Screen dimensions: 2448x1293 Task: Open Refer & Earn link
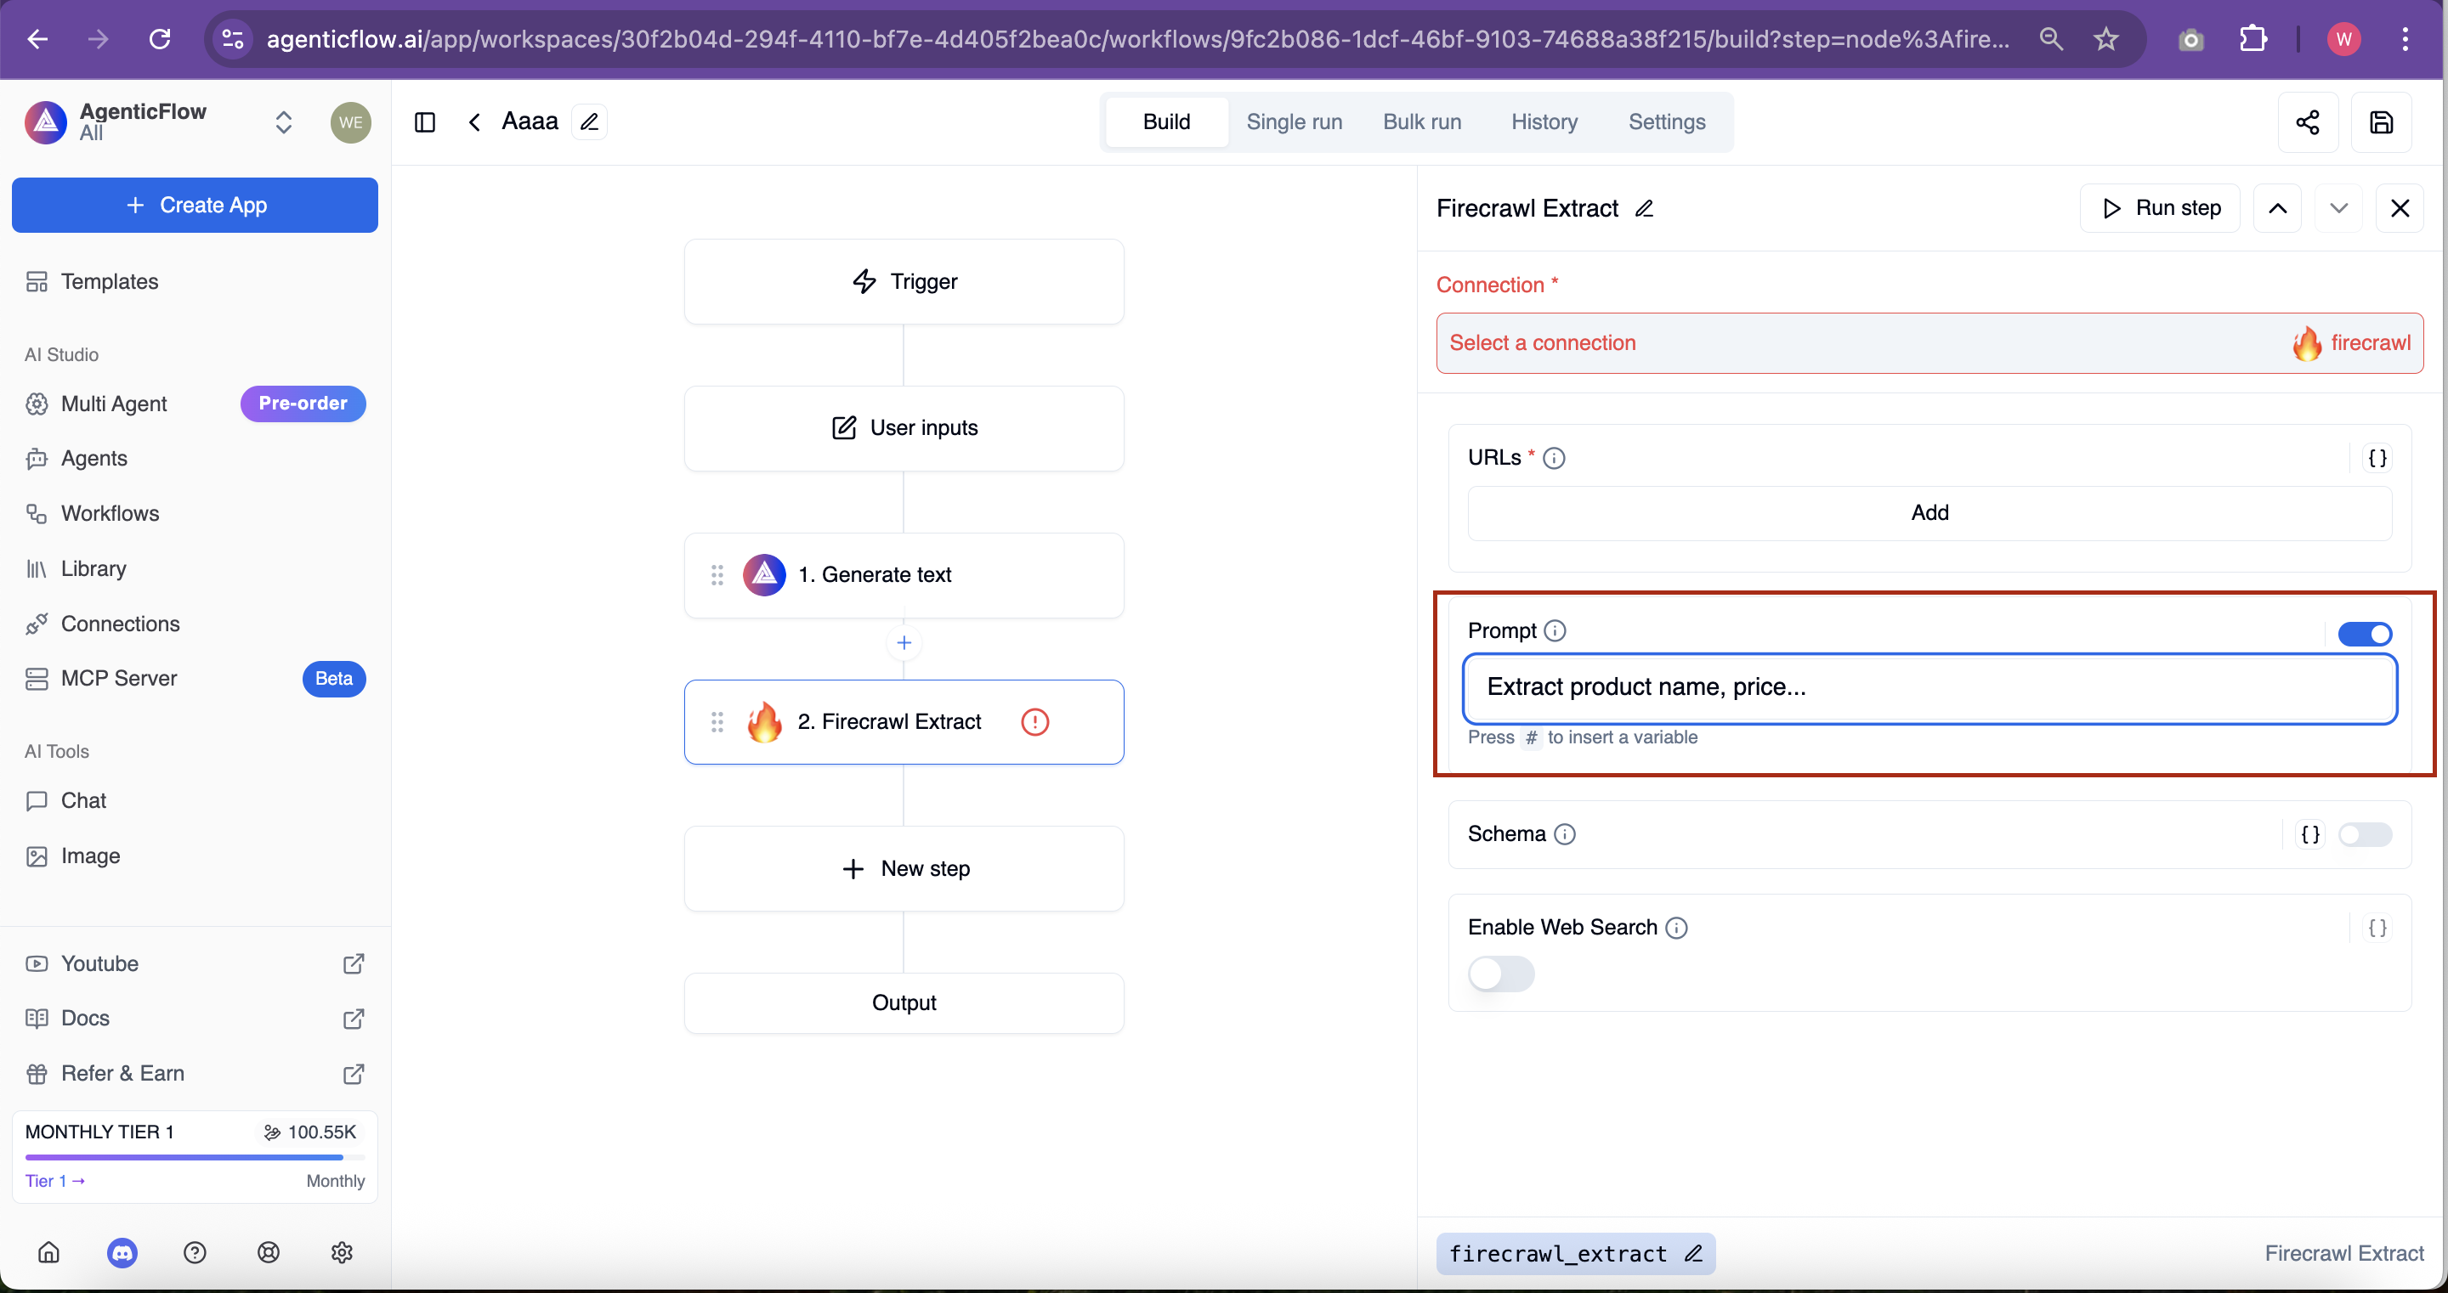195,1074
